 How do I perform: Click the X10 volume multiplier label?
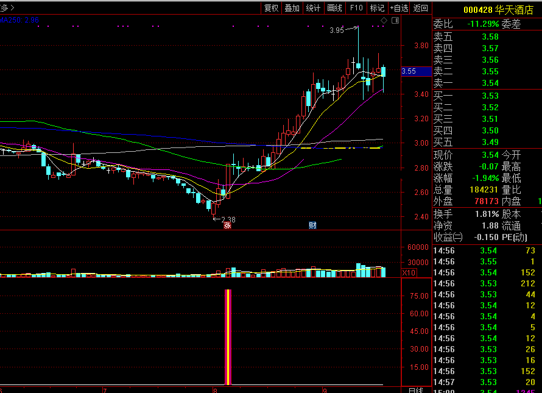pyautogui.click(x=409, y=272)
